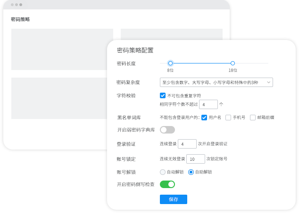299x213 pixels.
Task: Click the 18位 maximum password length handle
Action: pos(233,63)
